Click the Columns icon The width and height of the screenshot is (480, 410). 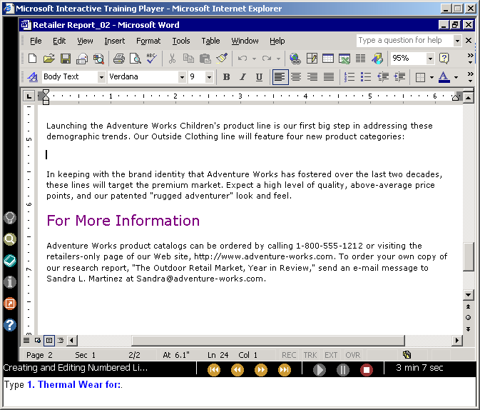(361, 59)
